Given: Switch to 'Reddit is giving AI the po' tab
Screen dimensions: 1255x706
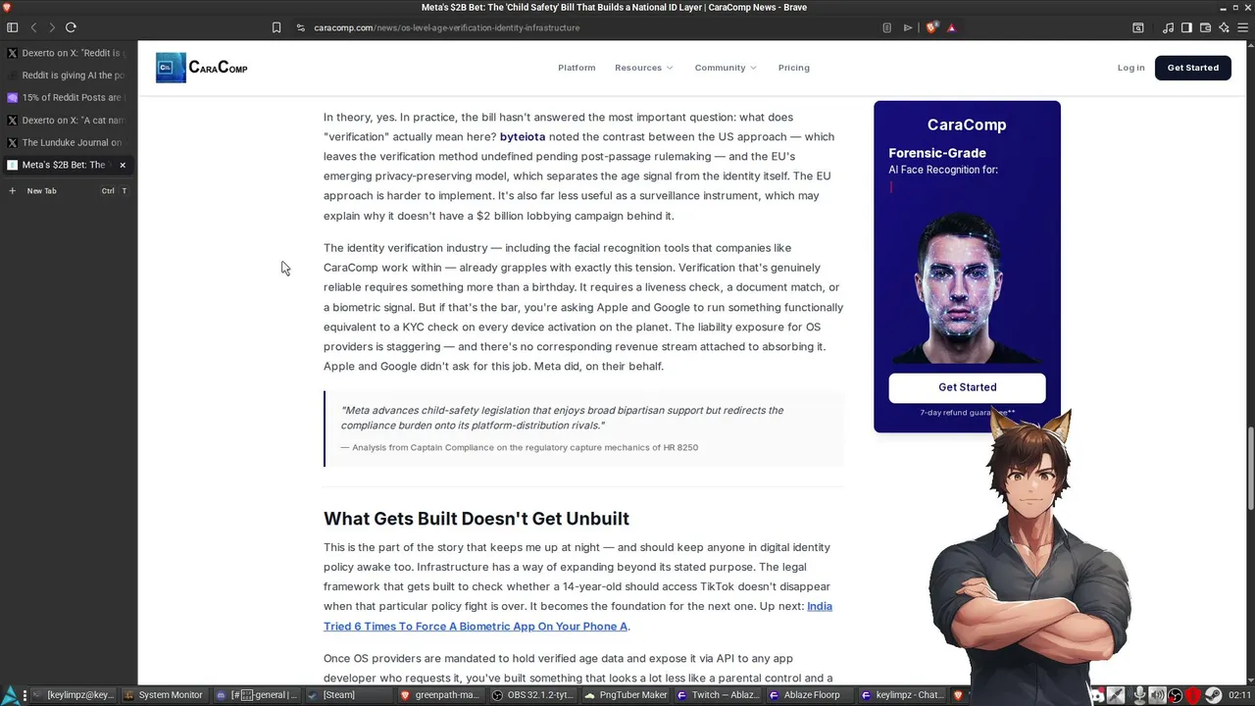Looking at the screenshot, I should [x=67, y=76].
